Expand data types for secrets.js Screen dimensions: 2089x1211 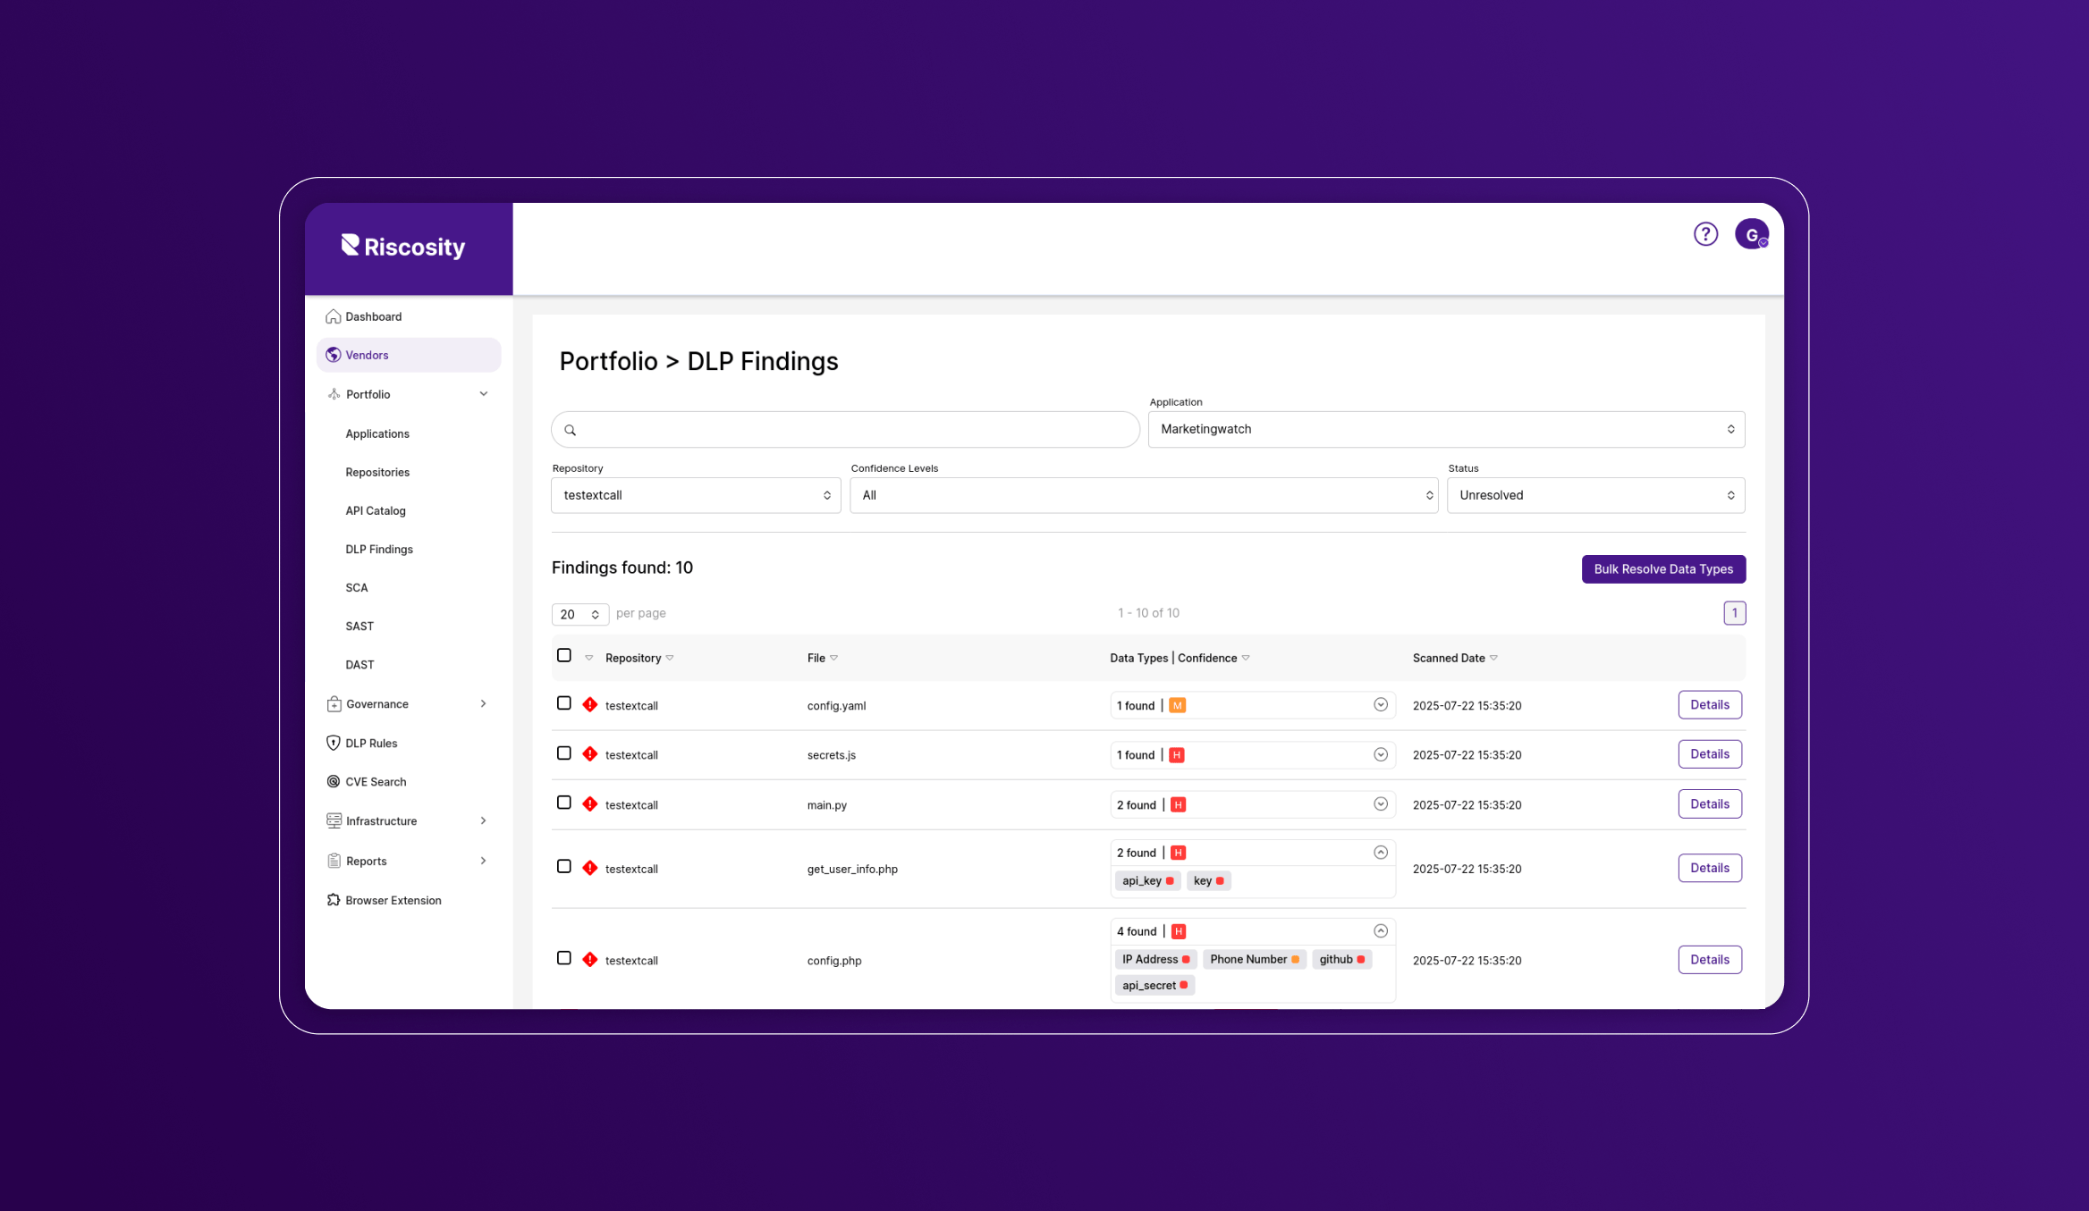tap(1381, 755)
